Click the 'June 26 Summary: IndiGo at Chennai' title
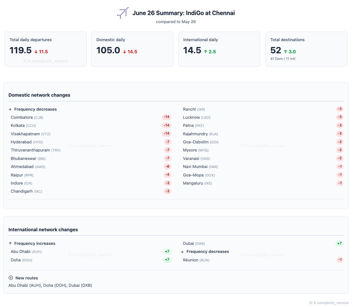353x307 pixels. 183,13
